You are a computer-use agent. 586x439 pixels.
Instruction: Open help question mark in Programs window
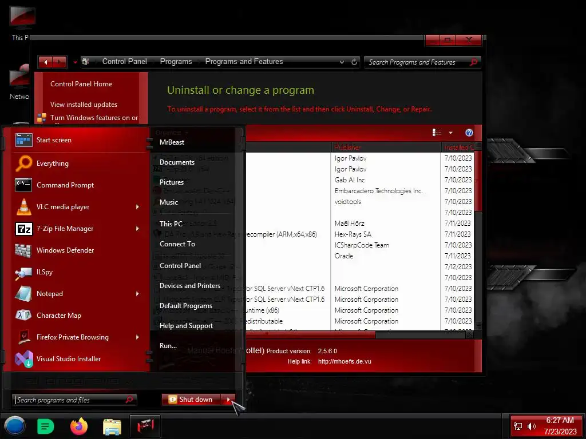point(469,133)
